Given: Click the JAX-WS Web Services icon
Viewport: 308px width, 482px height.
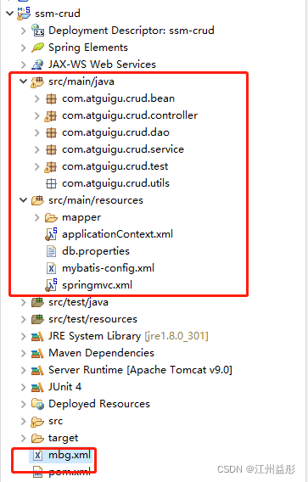Looking at the screenshot, I should pos(38,64).
